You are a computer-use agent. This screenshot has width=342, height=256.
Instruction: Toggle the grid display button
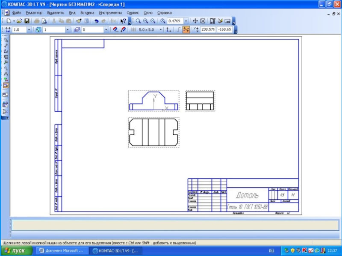click(x=133, y=30)
